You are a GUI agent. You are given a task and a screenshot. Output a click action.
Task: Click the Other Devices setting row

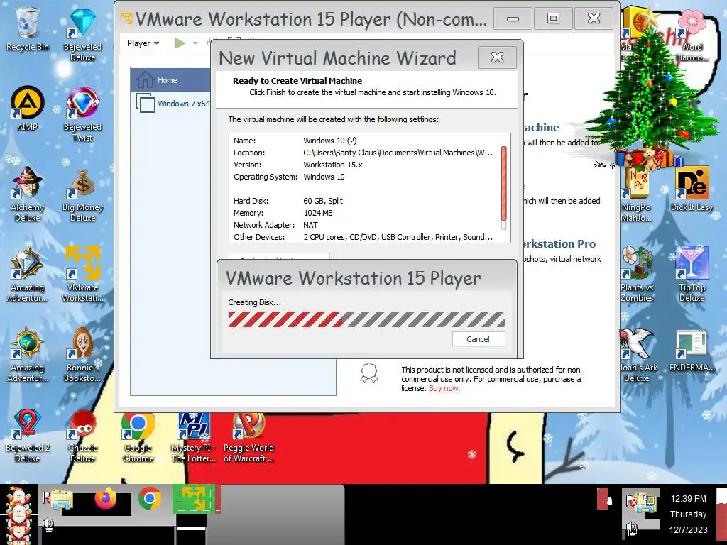[363, 237]
